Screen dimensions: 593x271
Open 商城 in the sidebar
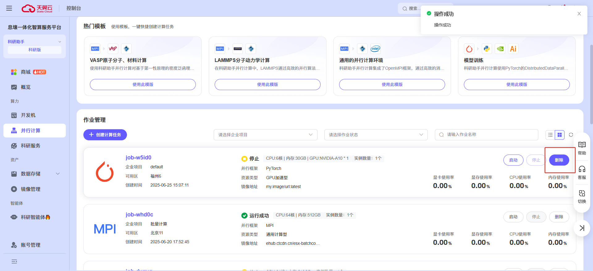pyautogui.click(x=35, y=72)
